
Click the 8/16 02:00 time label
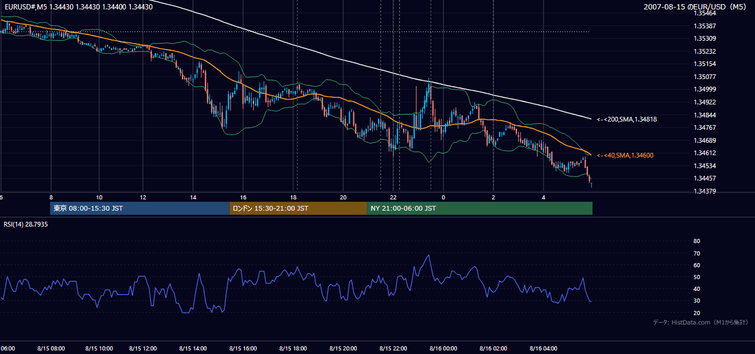tap(493, 348)
